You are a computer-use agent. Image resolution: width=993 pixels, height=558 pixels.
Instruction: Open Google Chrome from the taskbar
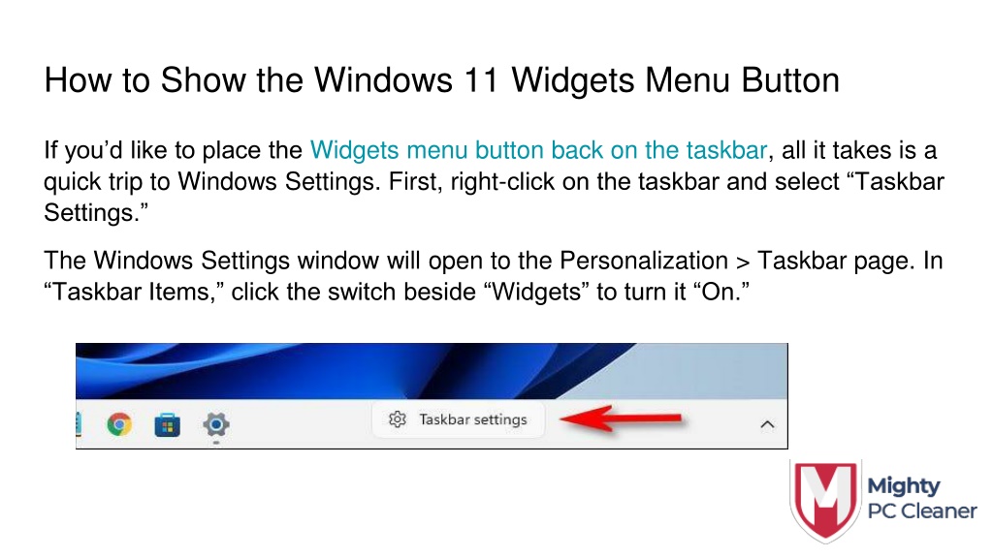pos(119,424)
